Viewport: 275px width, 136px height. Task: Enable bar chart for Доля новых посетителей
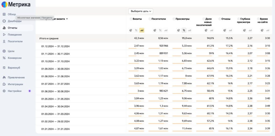pos(212,30)
